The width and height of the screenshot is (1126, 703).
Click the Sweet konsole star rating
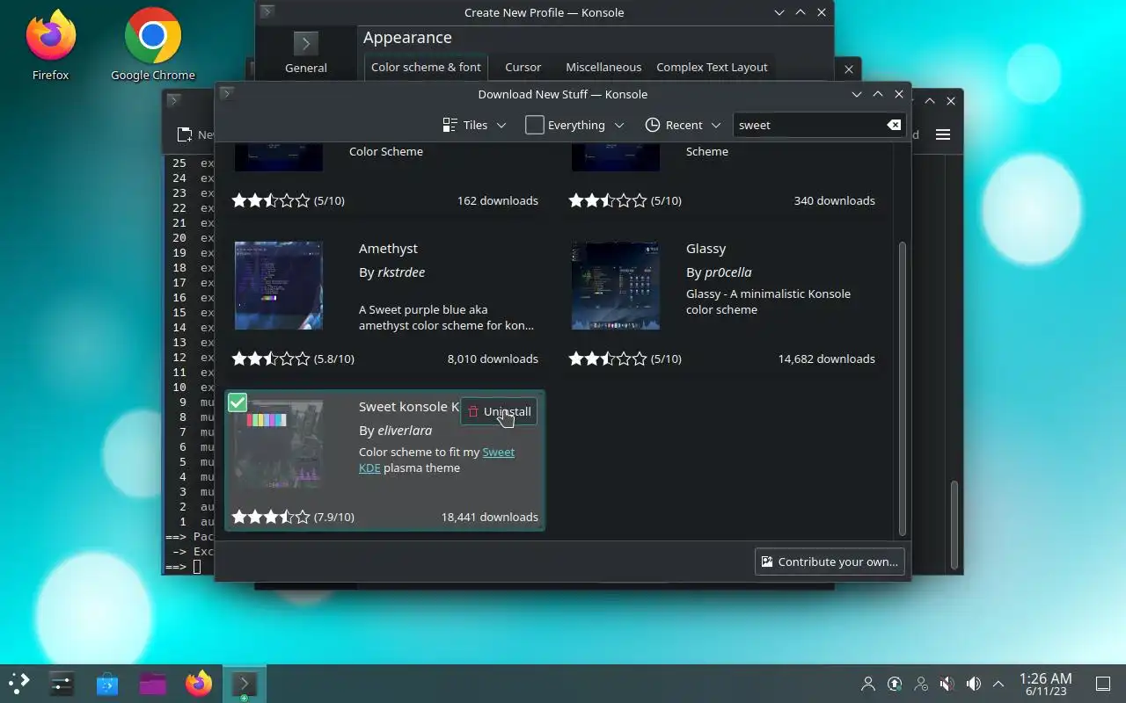tap(271, 517)
